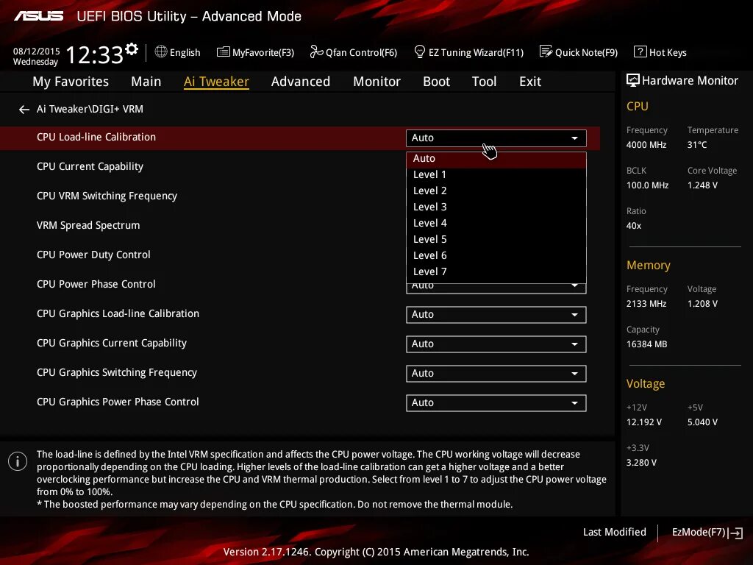Click the 08/12/2015 date text
Image resolution: width=753 pixels, height=565 pixels.
(37, 51)
